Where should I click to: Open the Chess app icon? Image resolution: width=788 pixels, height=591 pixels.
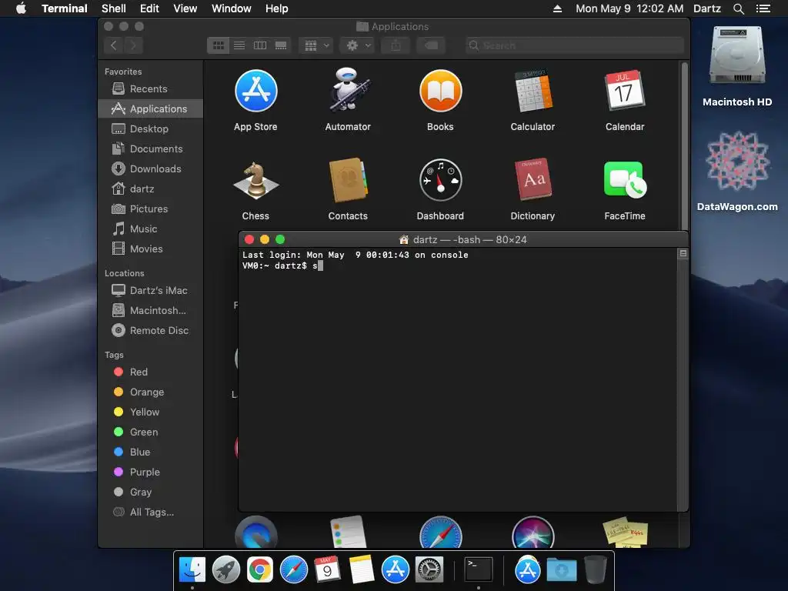(x=255, y=180)
